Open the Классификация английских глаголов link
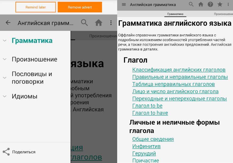This screenshot has width=233, height=163. click(179, 70)
